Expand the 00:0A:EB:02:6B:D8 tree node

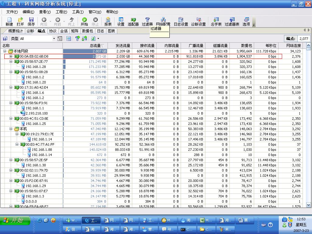11,56
